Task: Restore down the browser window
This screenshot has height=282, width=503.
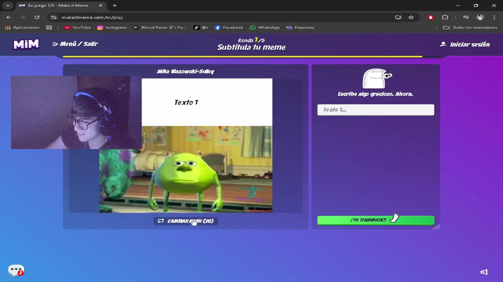Action: [x=476, y=5]
